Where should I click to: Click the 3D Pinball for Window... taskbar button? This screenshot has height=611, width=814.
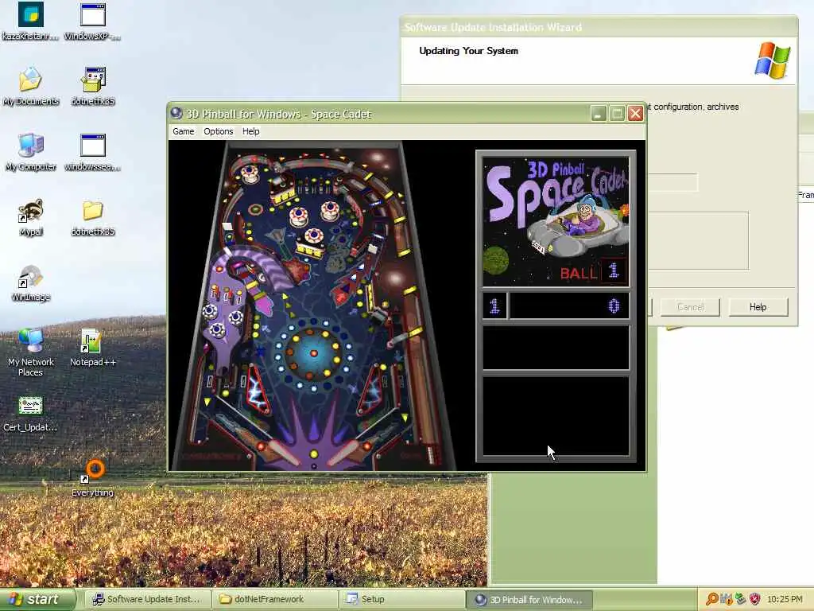coord(529,600)
